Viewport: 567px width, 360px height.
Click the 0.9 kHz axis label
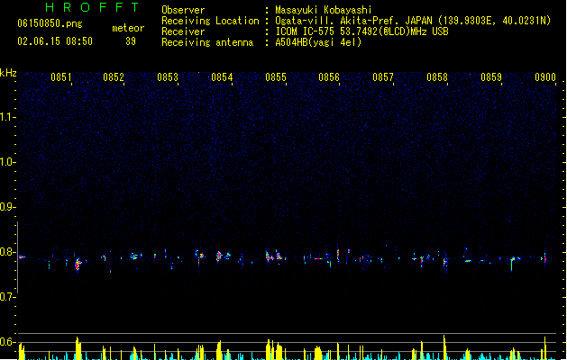(x=6, y=207)
